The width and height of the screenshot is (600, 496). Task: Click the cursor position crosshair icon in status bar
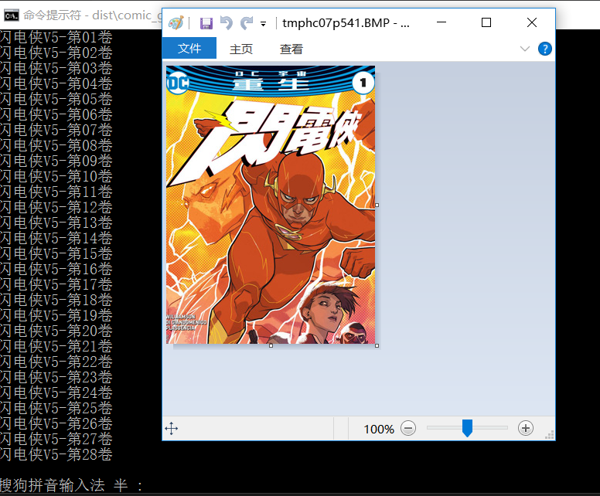point(172,428)
